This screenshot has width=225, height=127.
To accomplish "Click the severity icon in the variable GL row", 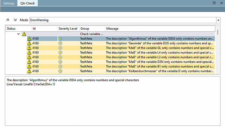I will tap(60, 48).
